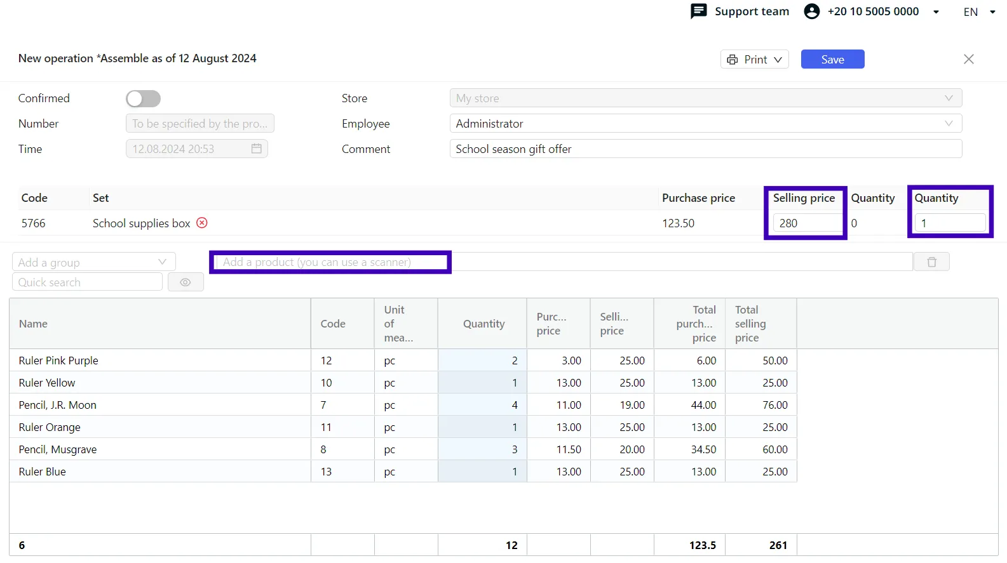Image resolution: width=1007 pixels, height=563 pixels.
Task: Edit quantity 1 for Ruler Blue
Action: [x=482, y=471]
